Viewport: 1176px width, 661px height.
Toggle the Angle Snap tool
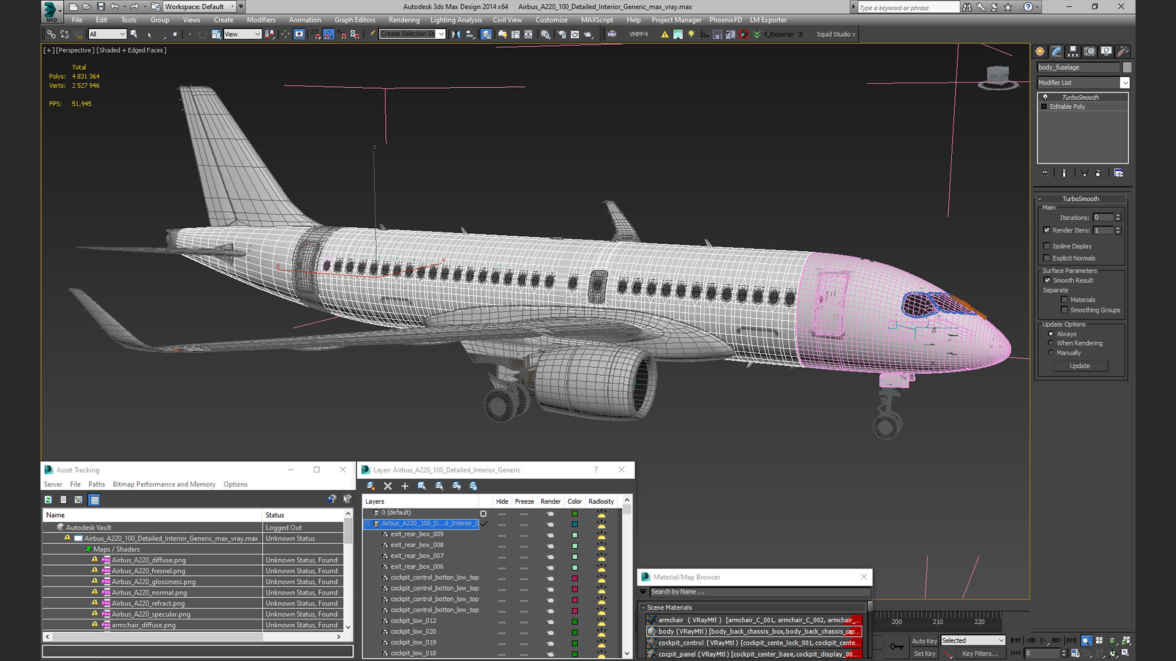coord(329,34)
